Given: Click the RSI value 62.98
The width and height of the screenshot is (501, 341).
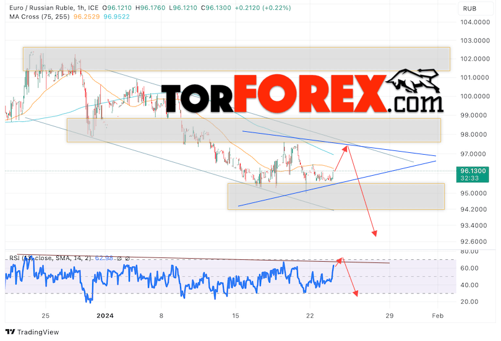Looking at the screenshot, I should (104, 258).
